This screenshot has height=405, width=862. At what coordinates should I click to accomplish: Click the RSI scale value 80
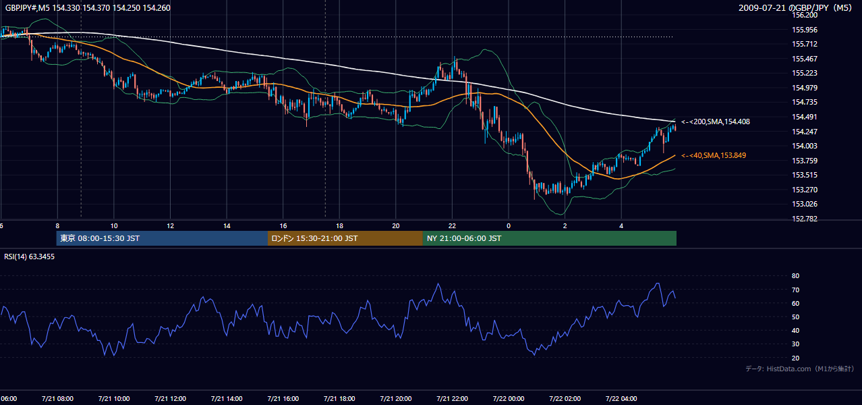[x=795, y=276]
